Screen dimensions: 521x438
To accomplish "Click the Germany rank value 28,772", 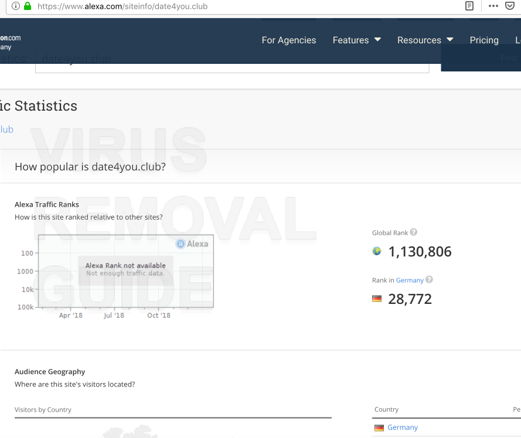I will coord(410,299).
